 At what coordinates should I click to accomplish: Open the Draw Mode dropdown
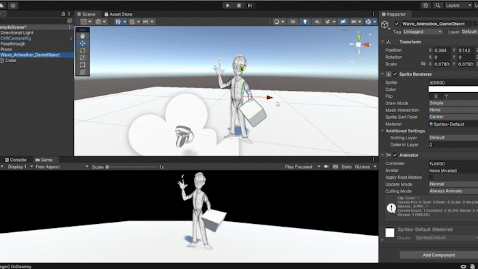[x=453, y=103]
